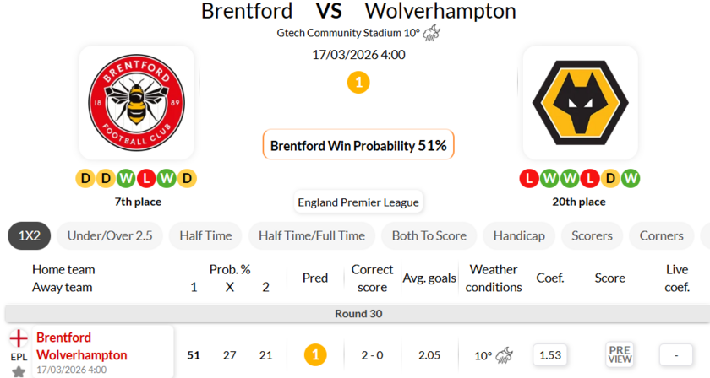Screen dimensions: 710x378
Task: Click the orange prediction badge under match date
Action: [358, 82]
